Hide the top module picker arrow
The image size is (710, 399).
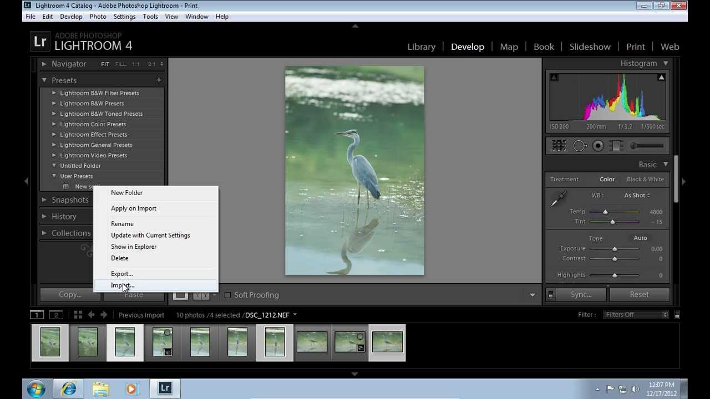point(355,26)
